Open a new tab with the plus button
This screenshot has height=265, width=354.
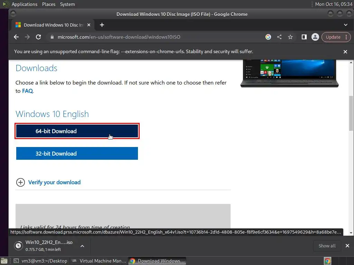[102, 25]
